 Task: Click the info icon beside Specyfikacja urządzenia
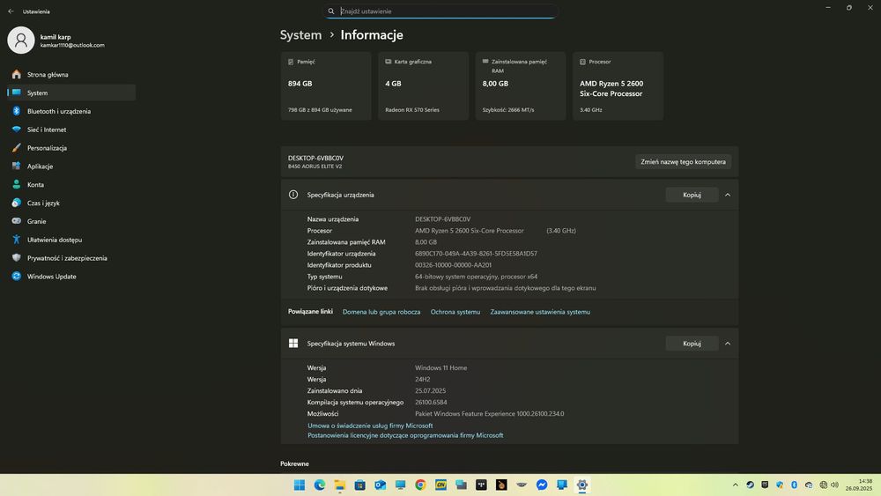(293, 195)
